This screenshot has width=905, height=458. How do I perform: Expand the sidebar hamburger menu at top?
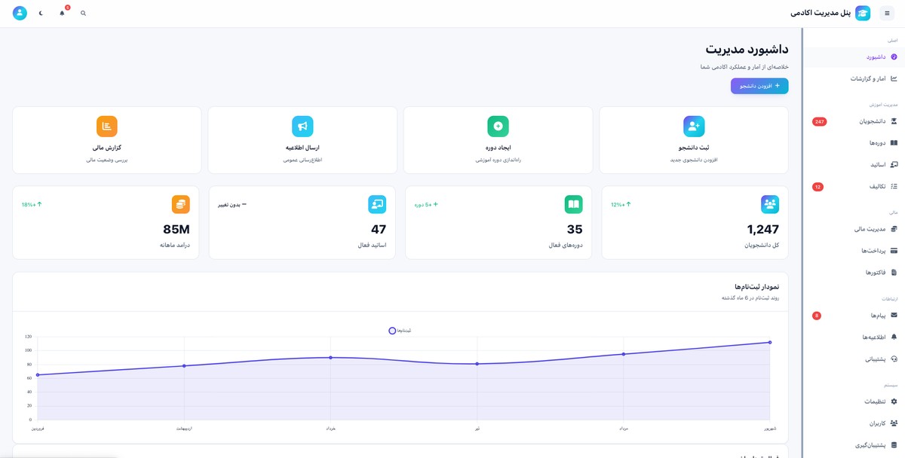click(887, 13)
